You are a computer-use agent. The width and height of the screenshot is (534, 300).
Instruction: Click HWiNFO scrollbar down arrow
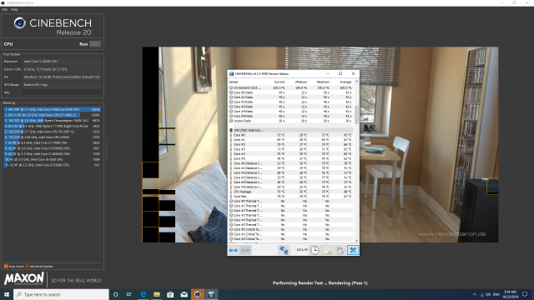click(356, 241)
